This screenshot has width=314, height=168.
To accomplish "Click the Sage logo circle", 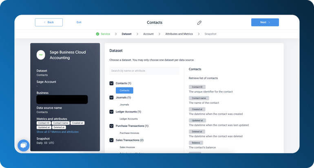I will coord(41,55).
